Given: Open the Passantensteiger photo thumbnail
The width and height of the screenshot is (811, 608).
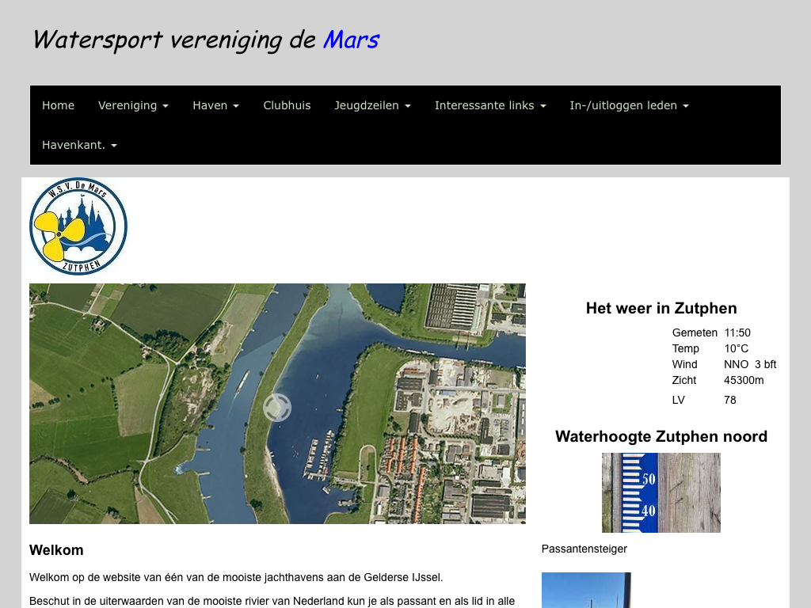Looking at the screenshot, I should pyautogui.click(x=586, y=590).
